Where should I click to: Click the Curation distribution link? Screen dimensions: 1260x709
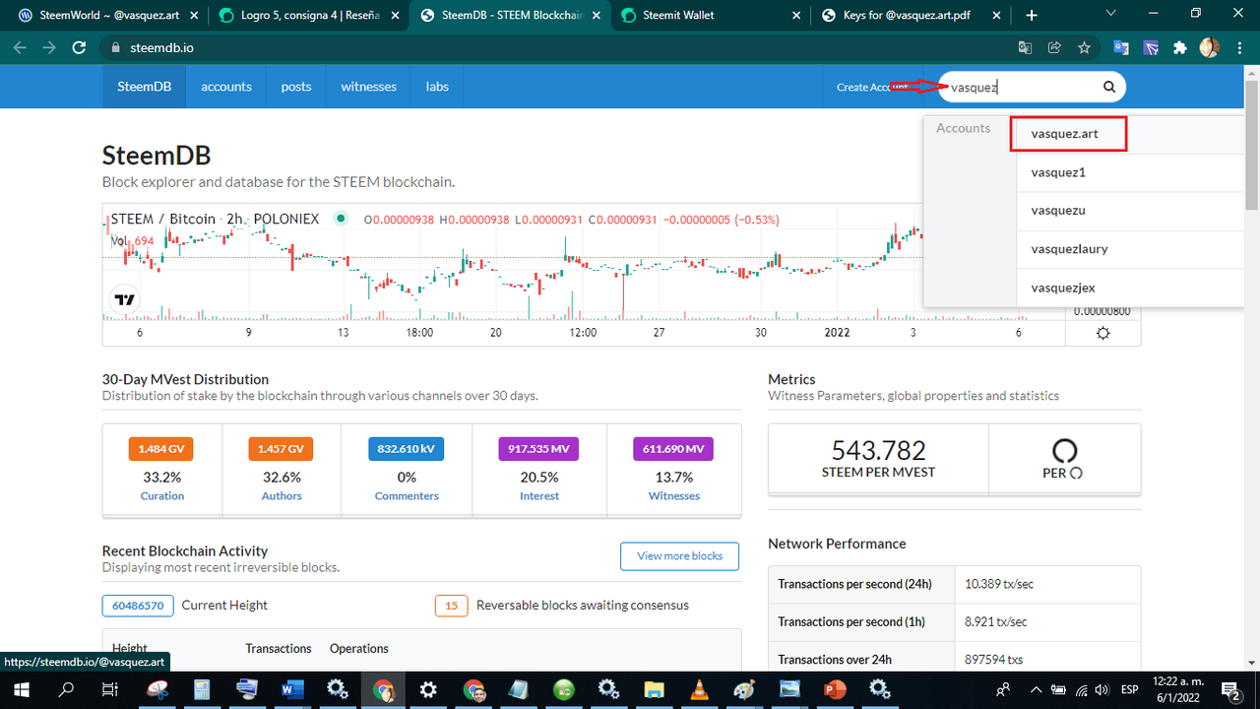pyautogui.click(x=162, y=496)
